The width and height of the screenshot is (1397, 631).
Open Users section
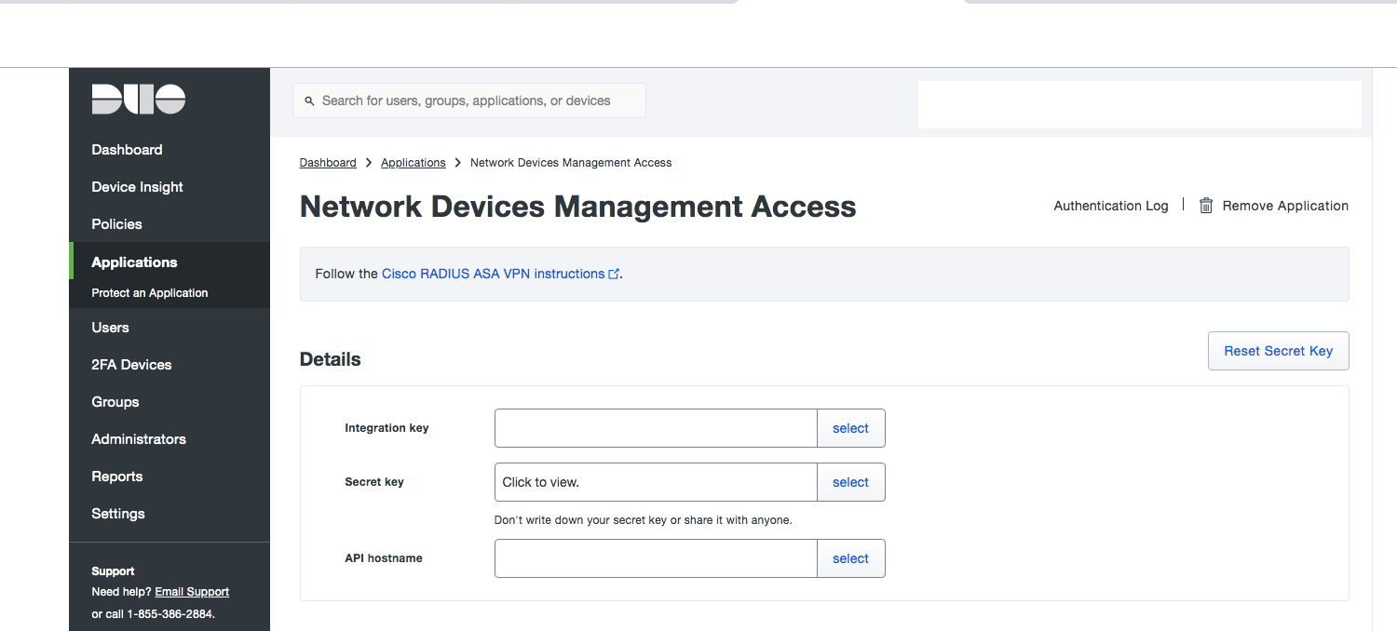pyautogui.click(x=110, y=328)
